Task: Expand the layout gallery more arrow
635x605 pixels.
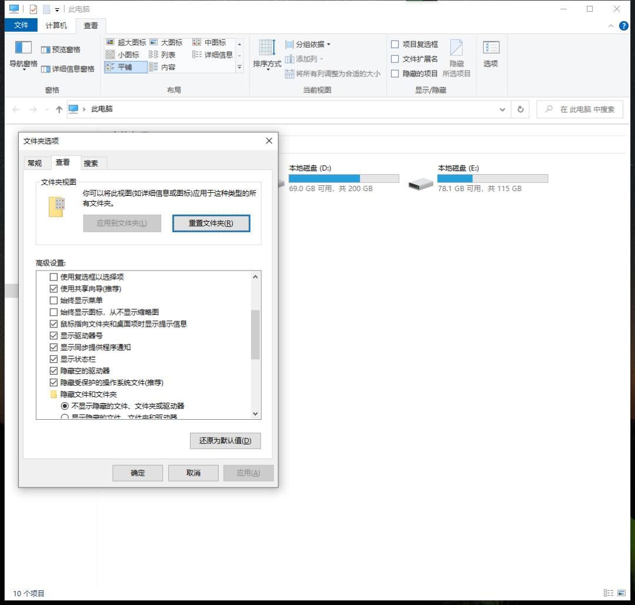Action: (x=240, y=67)
